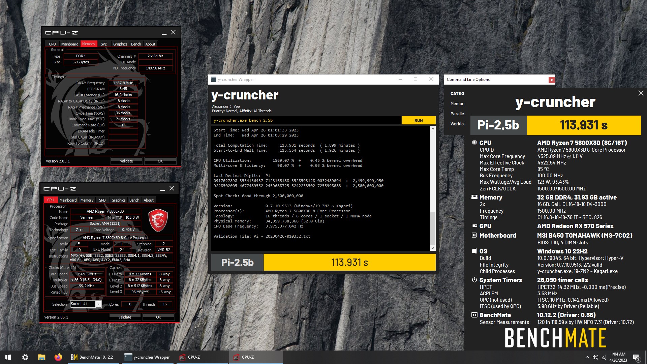Screen dimensions: 647x364
Task: Switch to Memory tab in lower CPU-Z window
Action: point(87,200)
